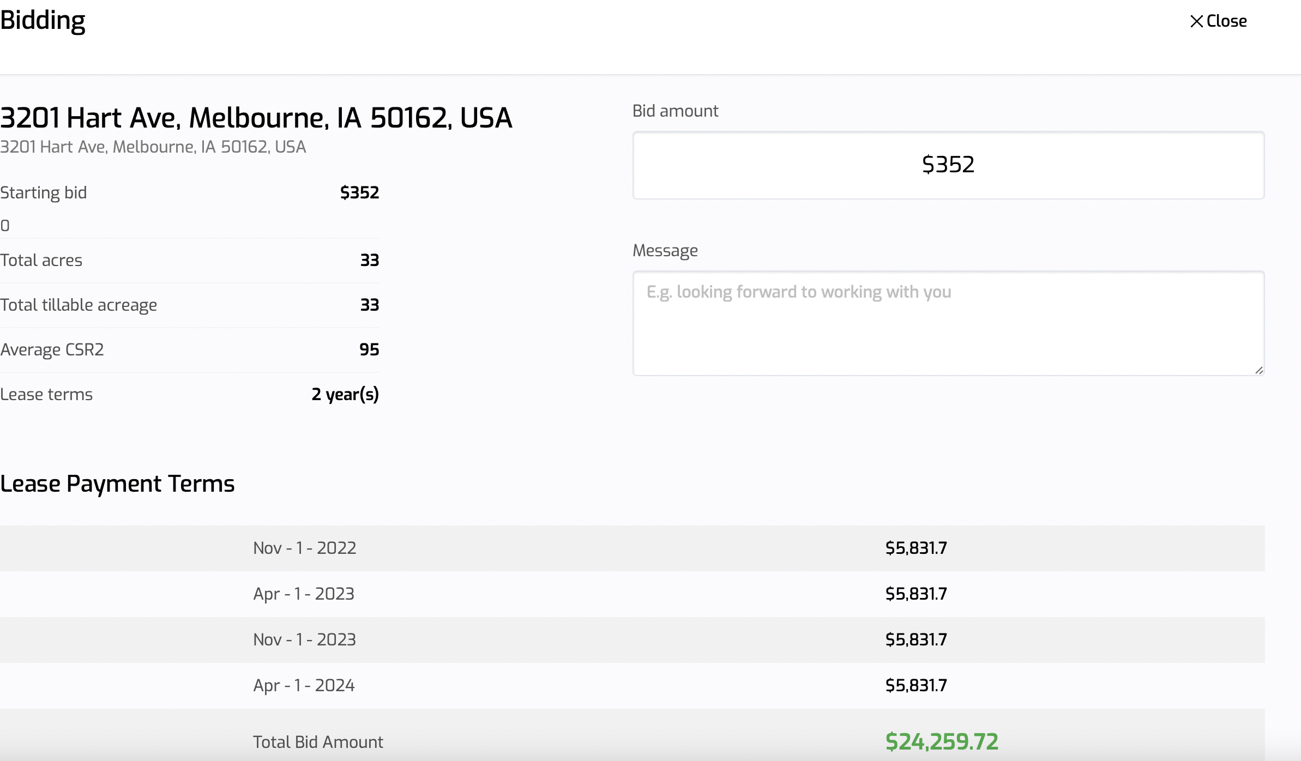Click the Total Bid Amount label
The image size is (1301, 761).
tap(318, 742)
